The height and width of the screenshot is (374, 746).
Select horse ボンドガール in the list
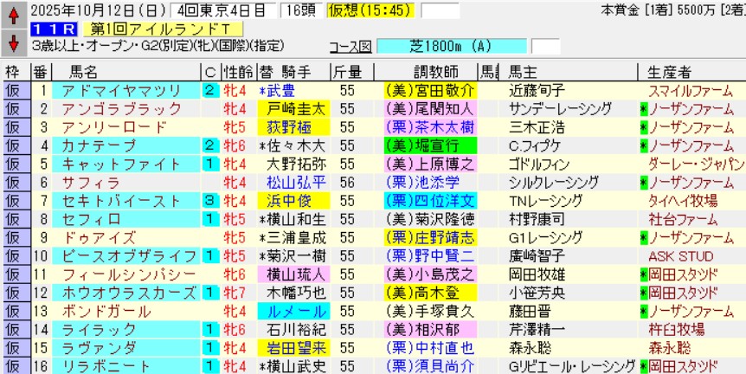pos(95,311)
